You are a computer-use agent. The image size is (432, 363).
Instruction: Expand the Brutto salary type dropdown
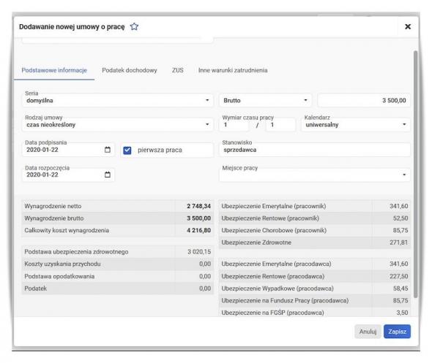(x=265, y=100)
